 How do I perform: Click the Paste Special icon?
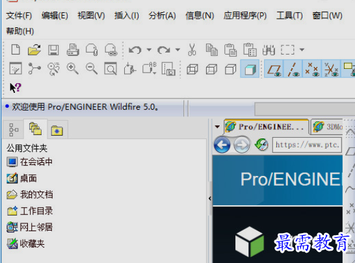[x=250, y=49]
